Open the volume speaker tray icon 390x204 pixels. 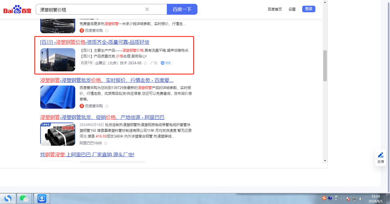(x=361, y=199)
